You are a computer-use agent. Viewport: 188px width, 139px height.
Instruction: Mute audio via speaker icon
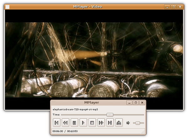[128, 123]
